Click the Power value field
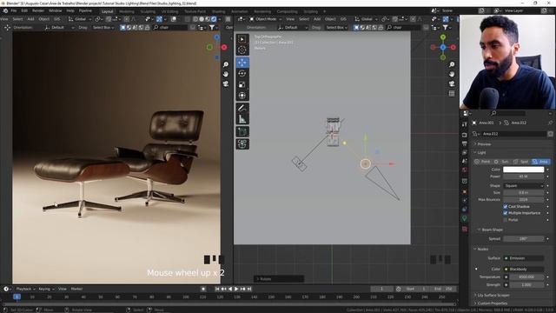The image size is (556, 313). click(x=523, y=176)
